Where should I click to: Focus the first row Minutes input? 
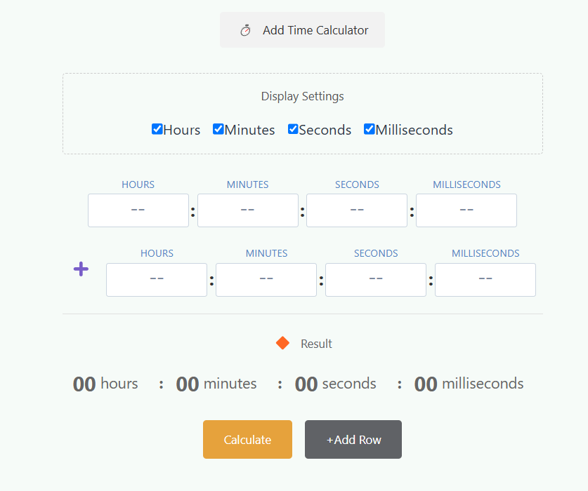[248, 210]
